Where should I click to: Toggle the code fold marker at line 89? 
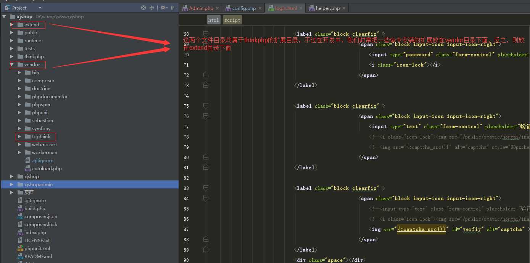pyautogui.click(x=206, y=250)
